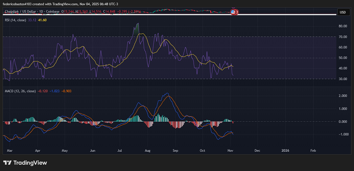Click the 70.00 RSI axis label
This screenshot has height=171, width=354.
pos(343,37)
